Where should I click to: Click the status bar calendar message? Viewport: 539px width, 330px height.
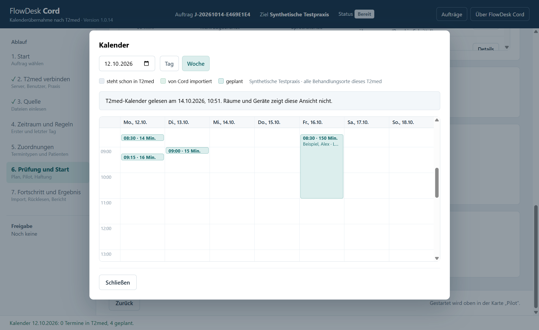point(72,323)
